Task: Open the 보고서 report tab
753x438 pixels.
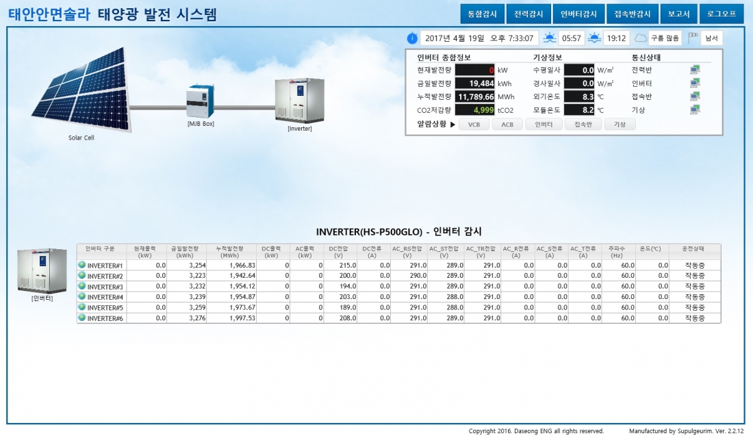Action: (678, 14)
